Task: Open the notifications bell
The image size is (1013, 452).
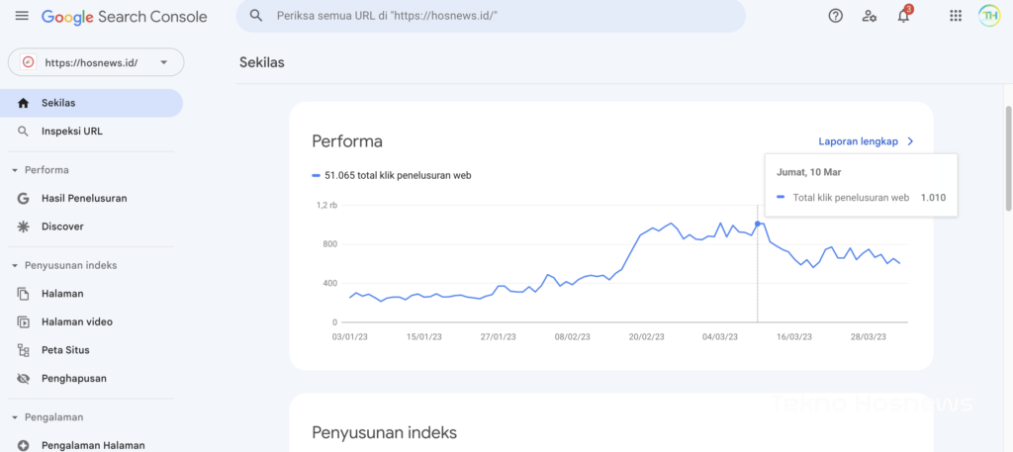Action: (x=903, y=16)
